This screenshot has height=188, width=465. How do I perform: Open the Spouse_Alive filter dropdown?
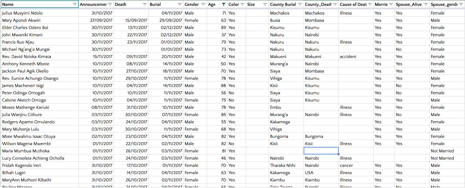click(x=426, y=4)
